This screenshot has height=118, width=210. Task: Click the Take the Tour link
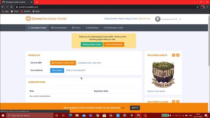click(144, 19)
